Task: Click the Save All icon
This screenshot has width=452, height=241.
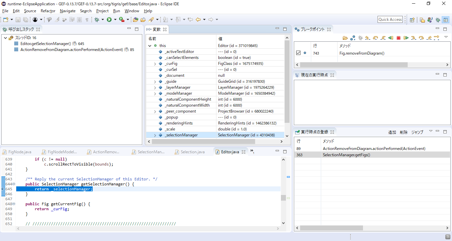Action: coord(25,20)
